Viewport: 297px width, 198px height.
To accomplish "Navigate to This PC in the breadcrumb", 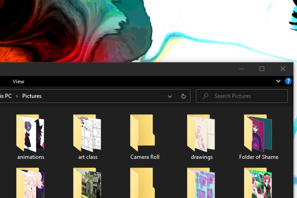I will (5, 96).
